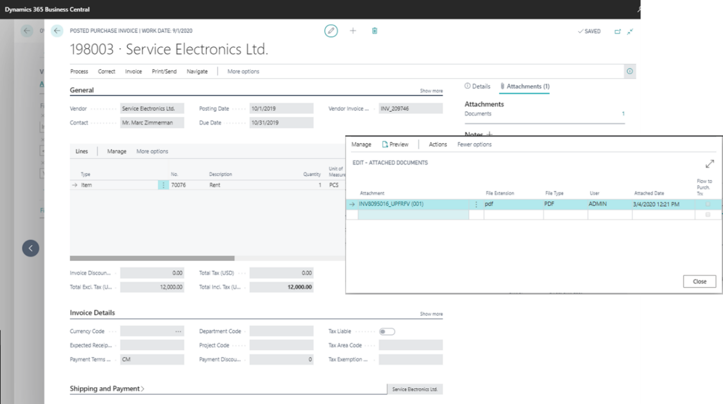Check Flow to Purch. Trx on empty row
Screen dimensions: 723x404
click(x=707, y=215)
